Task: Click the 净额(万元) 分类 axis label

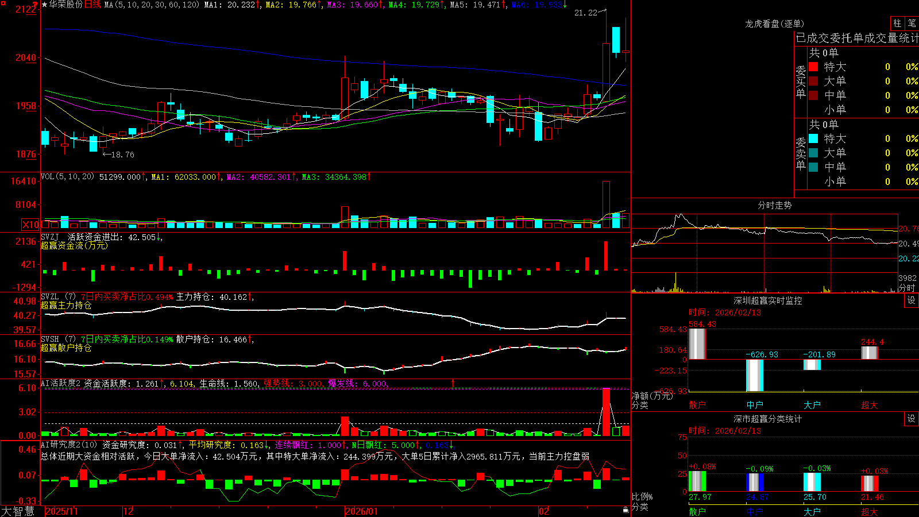Action: (x=652, y=400)
